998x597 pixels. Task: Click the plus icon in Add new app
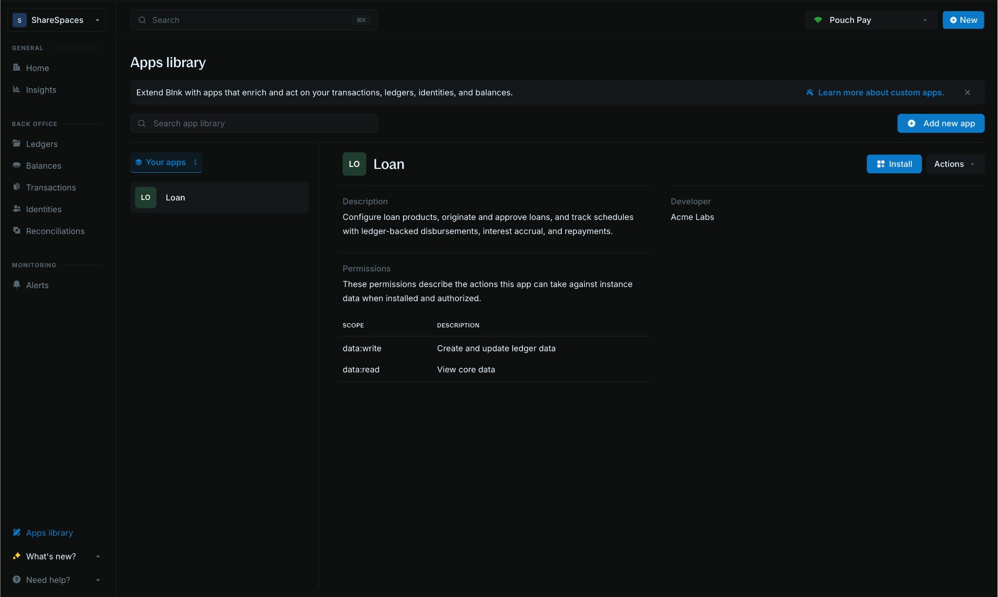coord(912,124)
